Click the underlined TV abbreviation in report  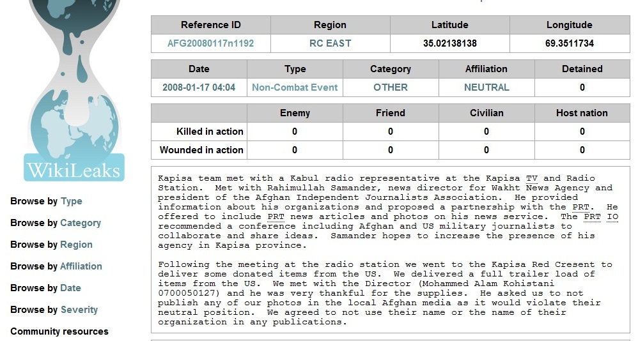tap(532, 178)
